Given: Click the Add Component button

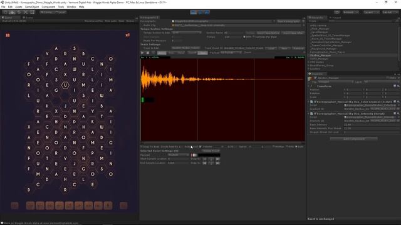Looking at the screenshot, I should [x=353, y=139].
